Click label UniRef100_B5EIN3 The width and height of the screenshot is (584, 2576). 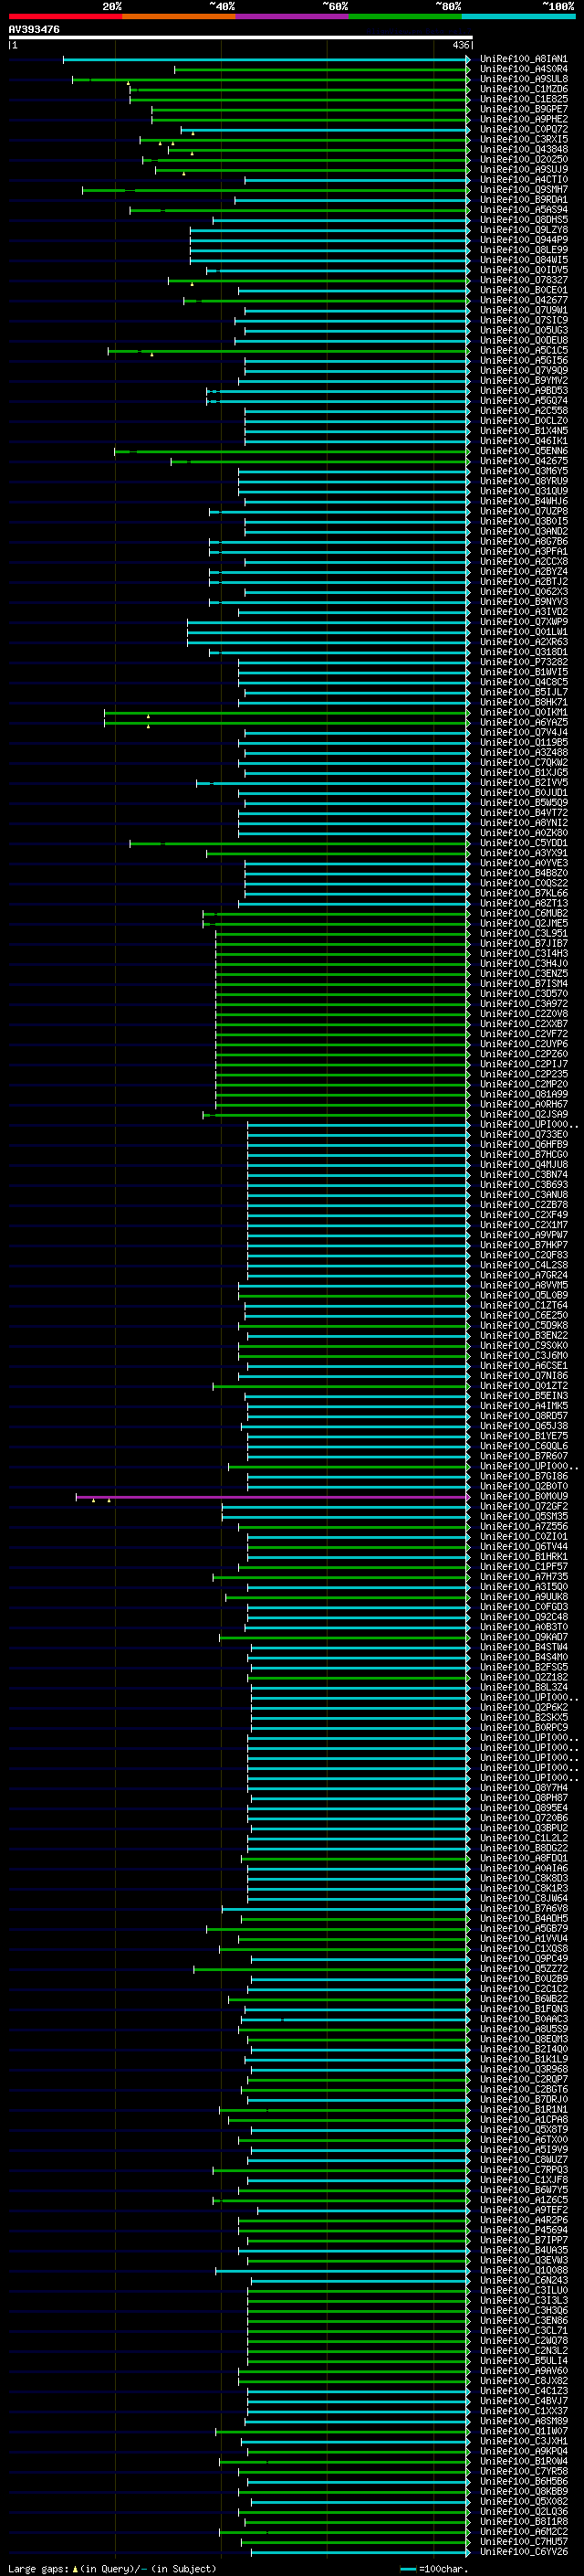524,1396
